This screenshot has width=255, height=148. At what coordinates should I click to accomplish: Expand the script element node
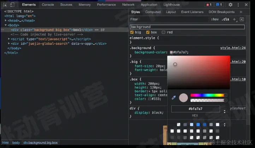9,39
